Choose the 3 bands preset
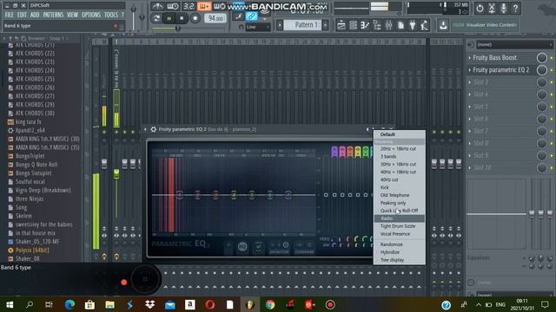Viewport: 556px width, 312px height. [x=388, y=156]
